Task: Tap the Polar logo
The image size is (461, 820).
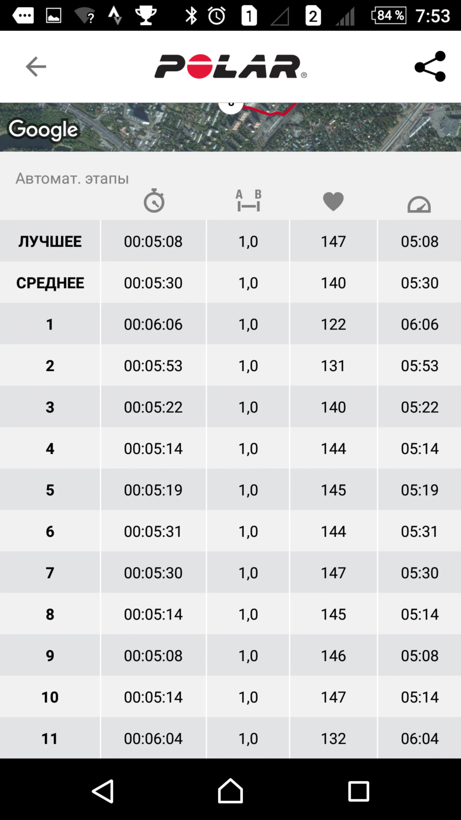Action: (x=230, y=66)
